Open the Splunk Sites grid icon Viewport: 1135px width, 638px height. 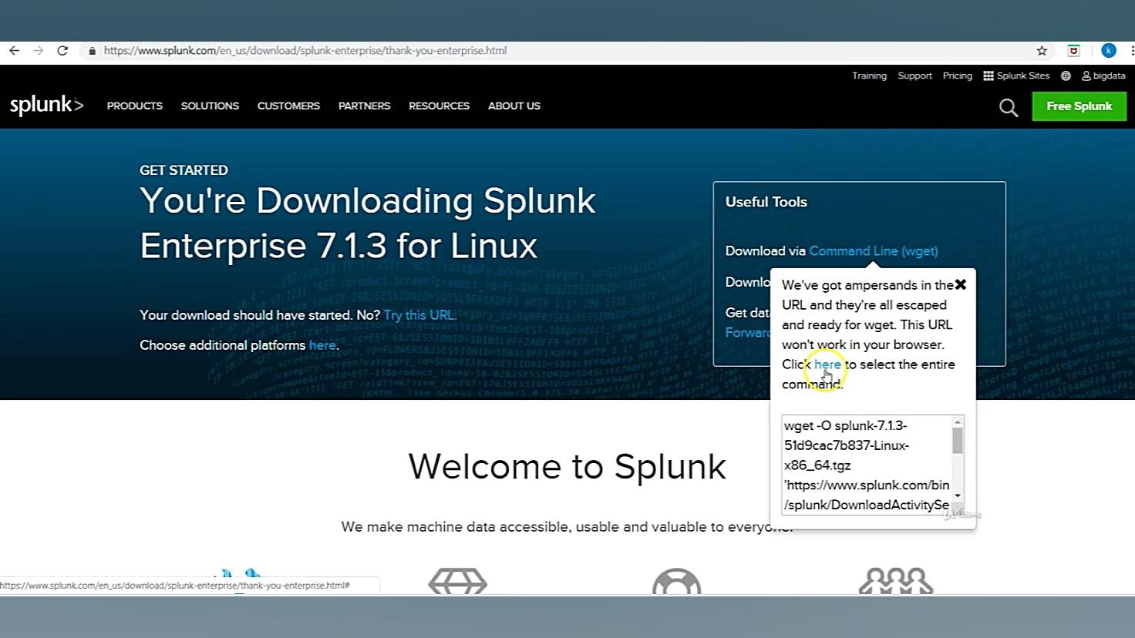pyautogui.click(x=989, y=76)
